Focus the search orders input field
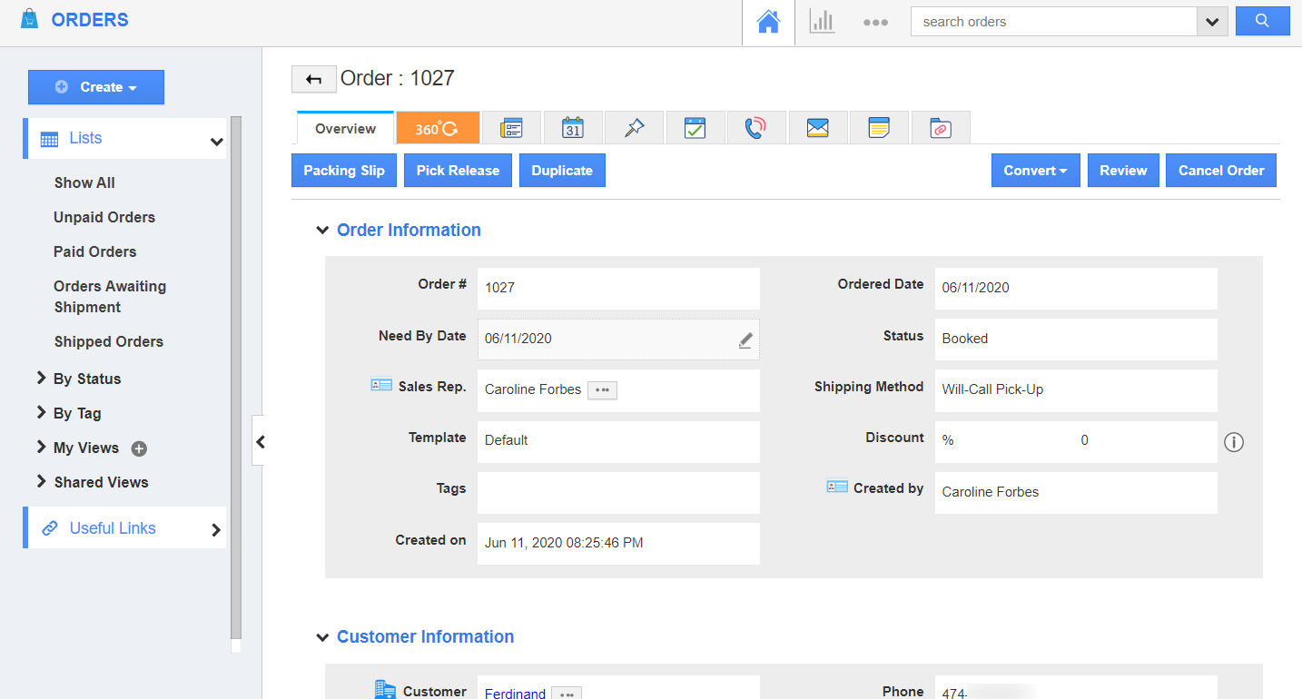Screen dimensions: 1302x699 1053,22
